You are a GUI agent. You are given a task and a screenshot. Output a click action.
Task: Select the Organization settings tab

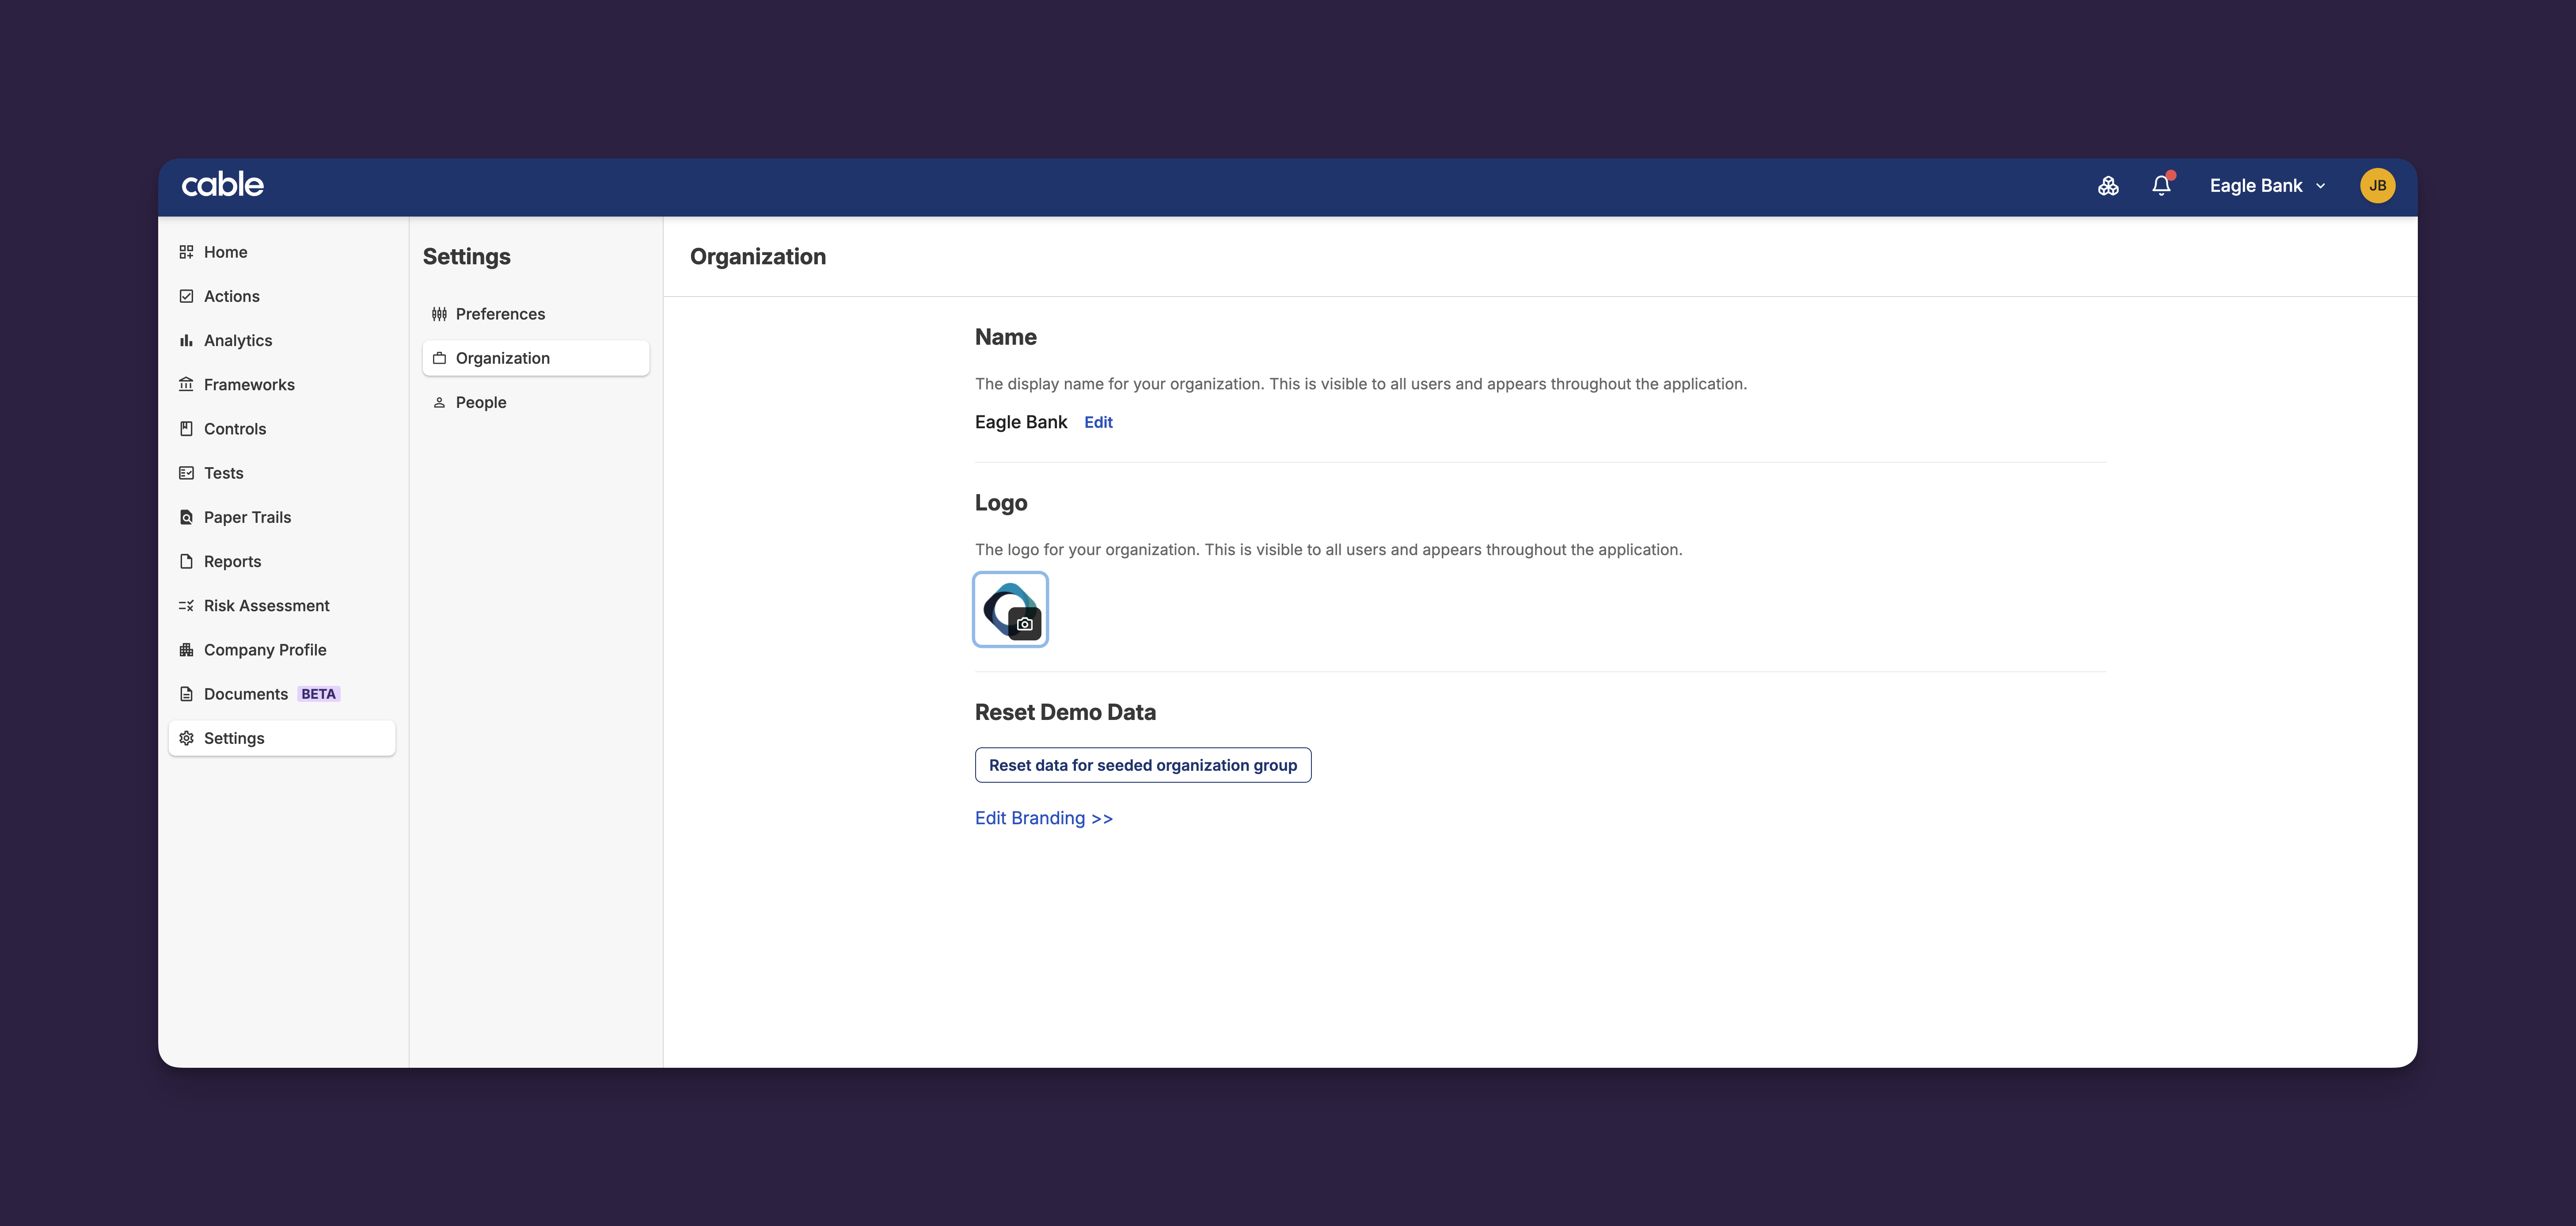(536, 358)
